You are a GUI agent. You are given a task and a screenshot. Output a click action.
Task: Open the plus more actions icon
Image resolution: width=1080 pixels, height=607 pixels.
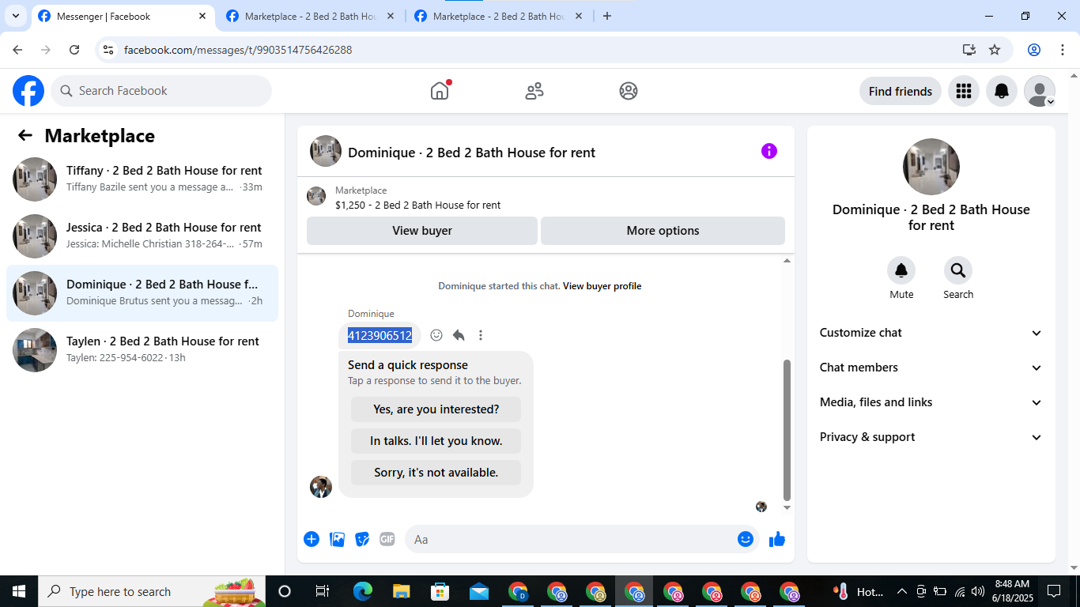[312, 539]
